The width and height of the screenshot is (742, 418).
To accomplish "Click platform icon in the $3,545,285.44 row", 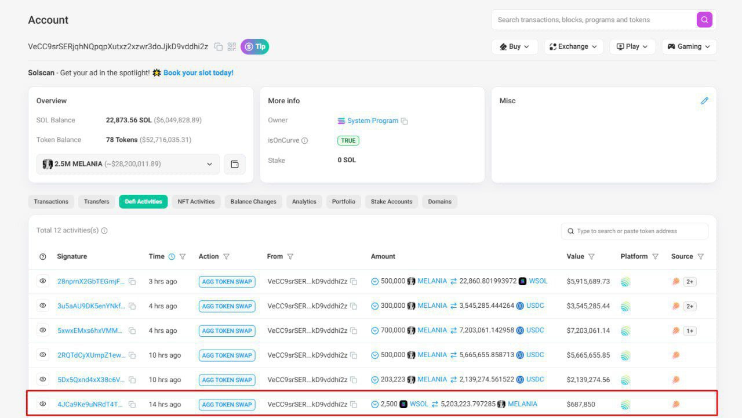I will pyautogui.click(x=625, y=306).
